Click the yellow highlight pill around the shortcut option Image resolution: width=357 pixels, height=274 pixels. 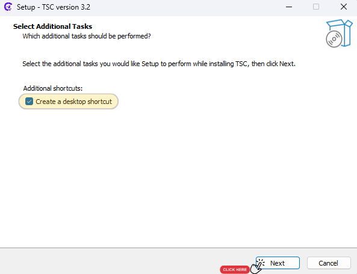68,102
